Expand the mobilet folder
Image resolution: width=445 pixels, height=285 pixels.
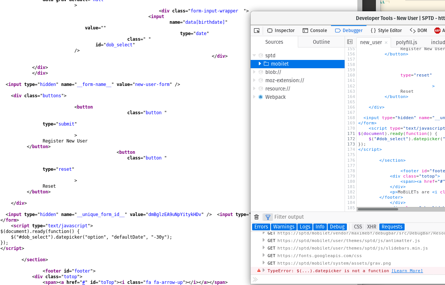pos(260,64)
